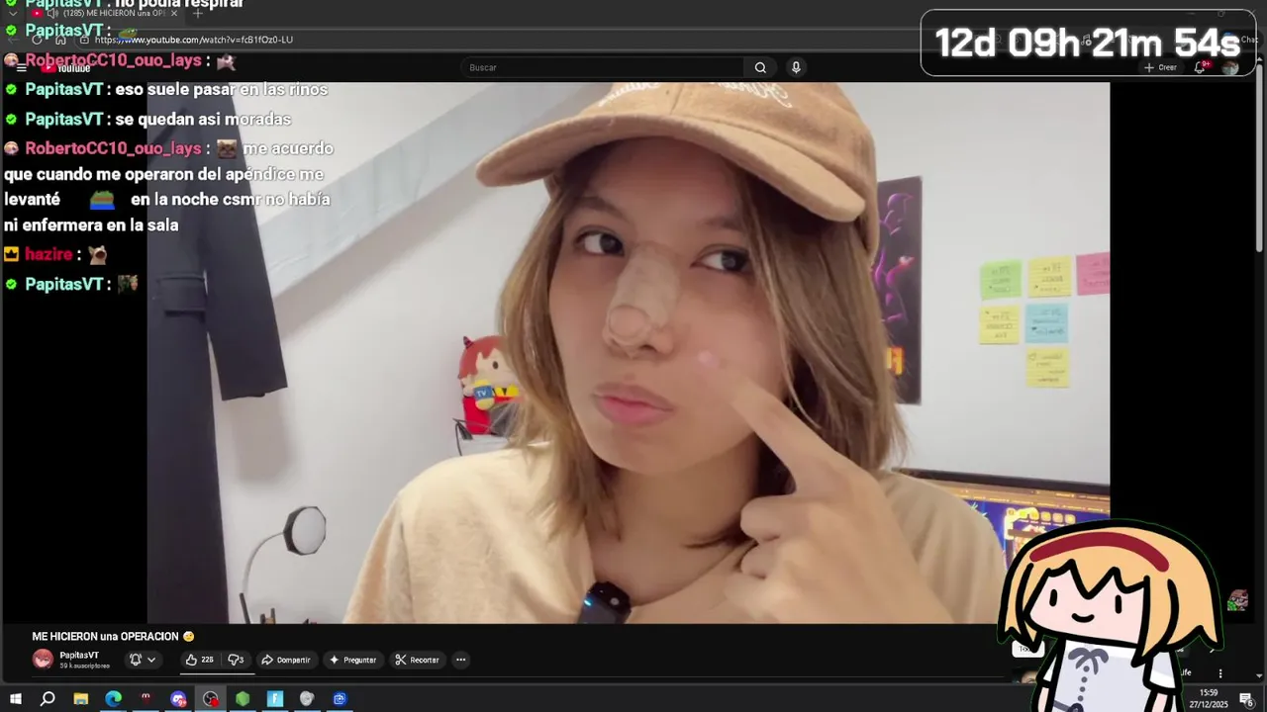Click the video title ME HICIERON una OPERACION

point(113,637)
